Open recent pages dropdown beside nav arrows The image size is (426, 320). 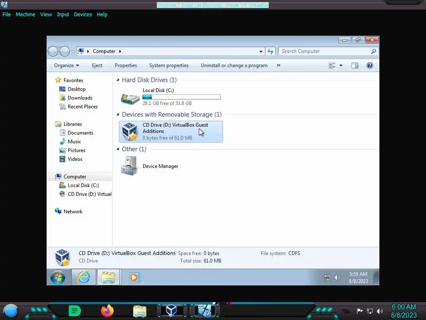point(73,51)
